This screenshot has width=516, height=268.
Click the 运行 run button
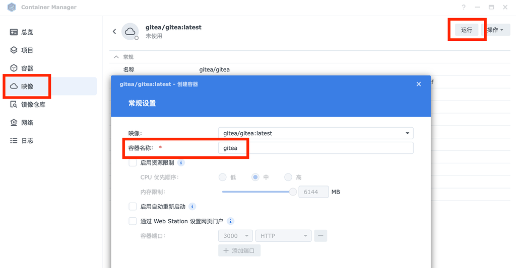[467, 30]
